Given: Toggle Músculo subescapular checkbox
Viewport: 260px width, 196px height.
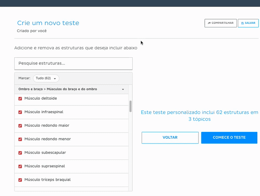Looking at the screenshot, I should click(x=20, y=153).
